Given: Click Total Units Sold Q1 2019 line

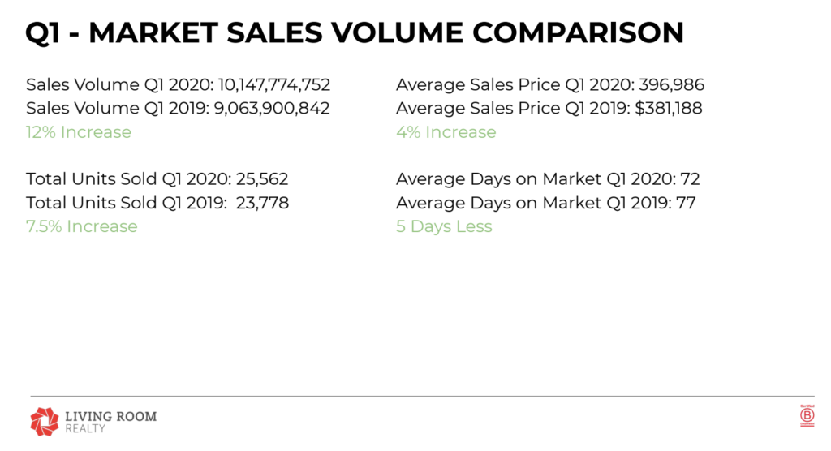Looking at the screenshot, I should tap(157, 203).
